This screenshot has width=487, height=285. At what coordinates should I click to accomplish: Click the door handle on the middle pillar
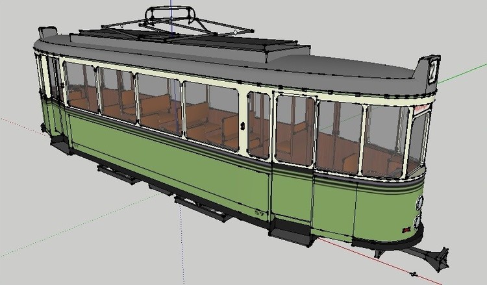[242, 126]
